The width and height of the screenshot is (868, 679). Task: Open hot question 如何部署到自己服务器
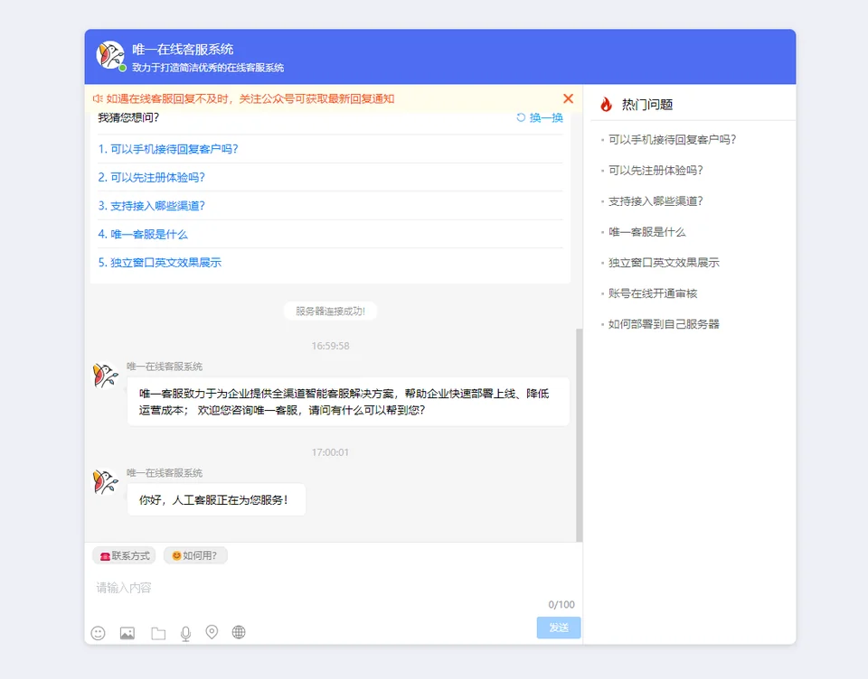[664, 324]
